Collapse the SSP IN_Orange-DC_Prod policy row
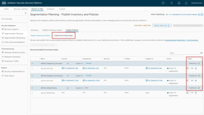 point(32,75)
